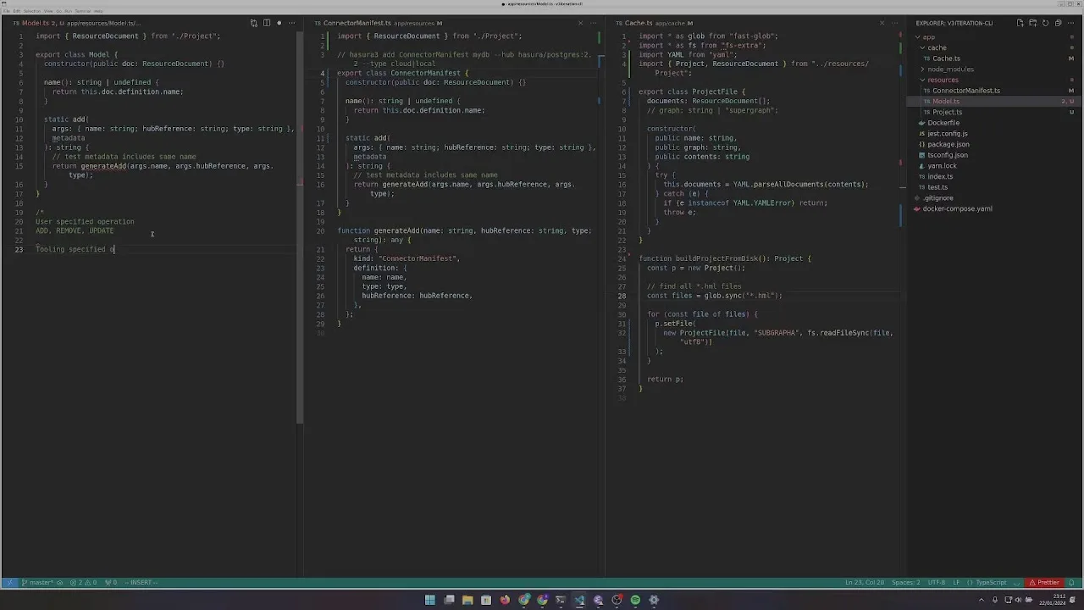Close the Cache.ts editor tab
1084x610 pixels.
coord(882,23)
